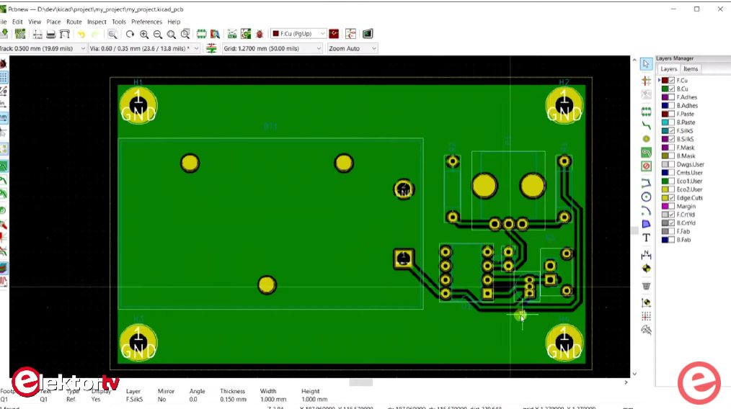Enable F.Adhes layer visibility checkbox
The height and width of the screenshot is (409, 731).
[x=672, y=97]
